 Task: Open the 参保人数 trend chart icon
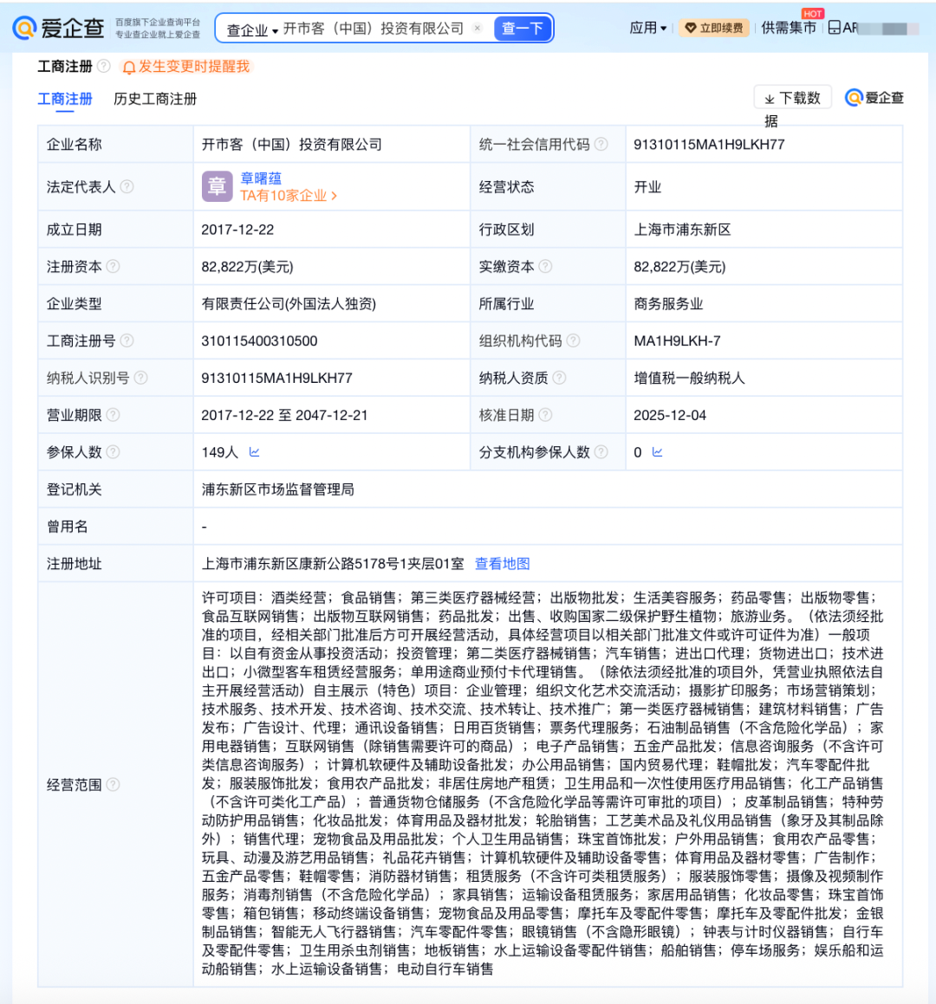click(254, 452)
